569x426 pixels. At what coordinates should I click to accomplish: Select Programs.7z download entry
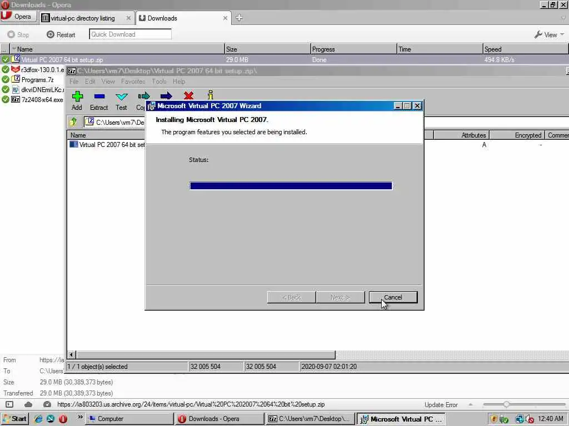(x=33, y=79)
